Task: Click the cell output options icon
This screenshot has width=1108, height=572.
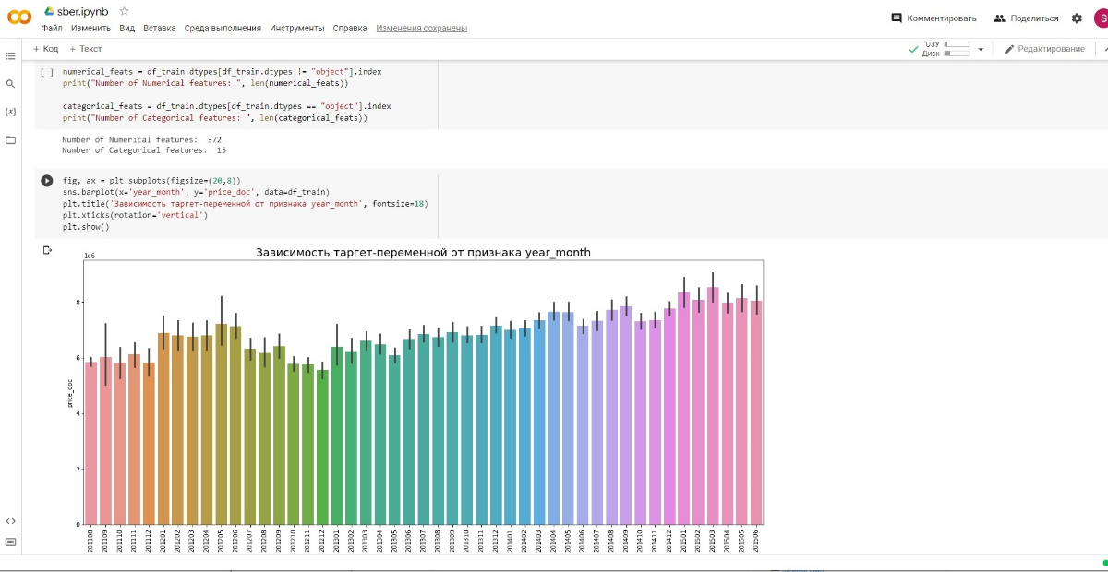Action: 47,250
